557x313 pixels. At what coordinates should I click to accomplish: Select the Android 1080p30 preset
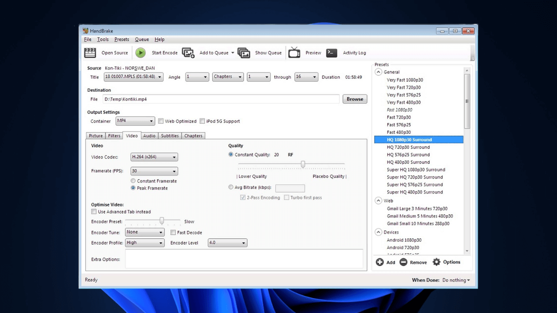404,240
